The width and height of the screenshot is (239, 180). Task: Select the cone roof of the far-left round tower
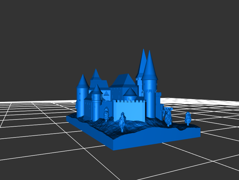(83, 82)
